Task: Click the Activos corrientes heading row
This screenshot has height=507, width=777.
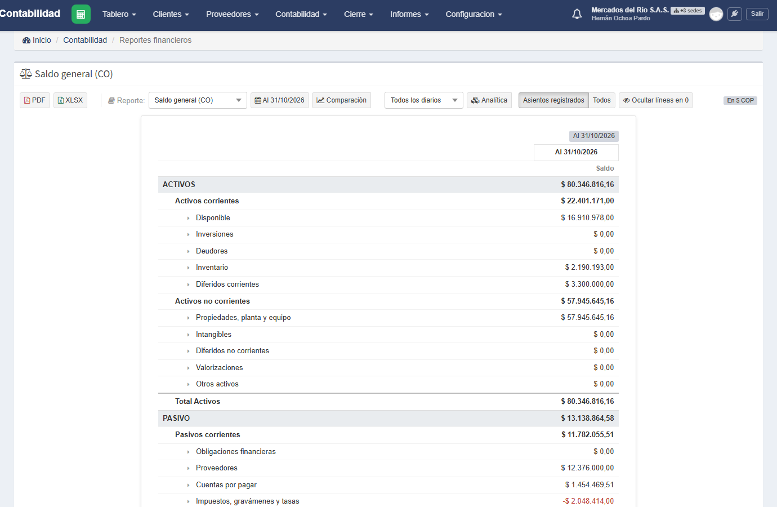Action: point(388,201)
